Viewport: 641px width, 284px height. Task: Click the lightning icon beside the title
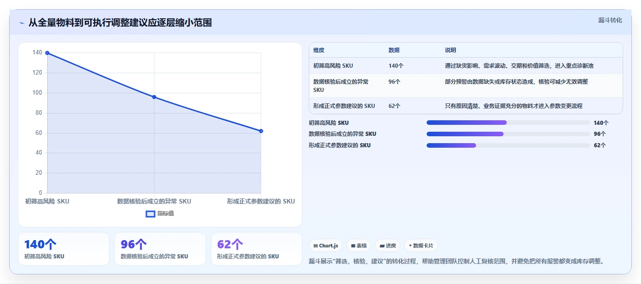[22, 23]
